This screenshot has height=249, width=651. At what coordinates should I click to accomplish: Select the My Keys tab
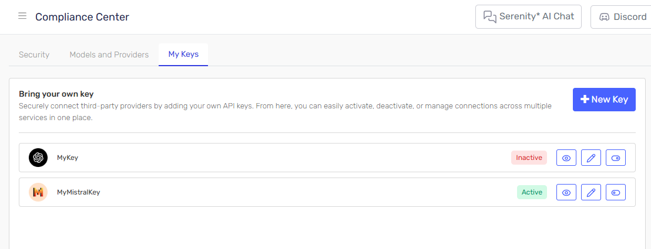click(183, 54)
